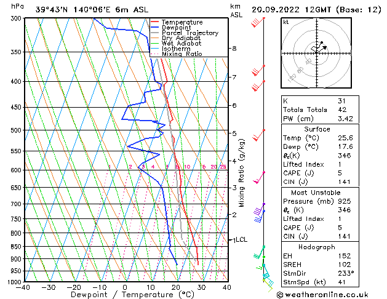Click the purple wind barb at 700 hPa
This screenshot has width=387, height=299.
[259, 209]
